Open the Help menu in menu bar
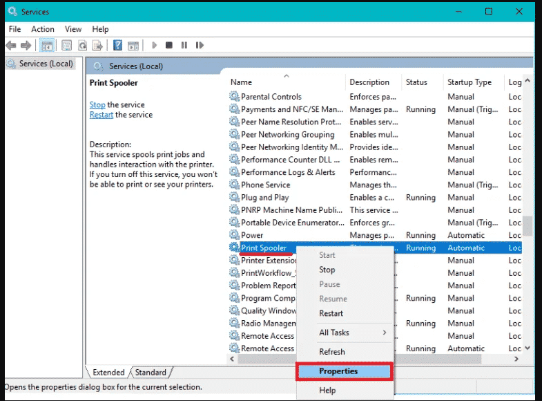Viewport: 542px width, 401px height. click(100, 29)
